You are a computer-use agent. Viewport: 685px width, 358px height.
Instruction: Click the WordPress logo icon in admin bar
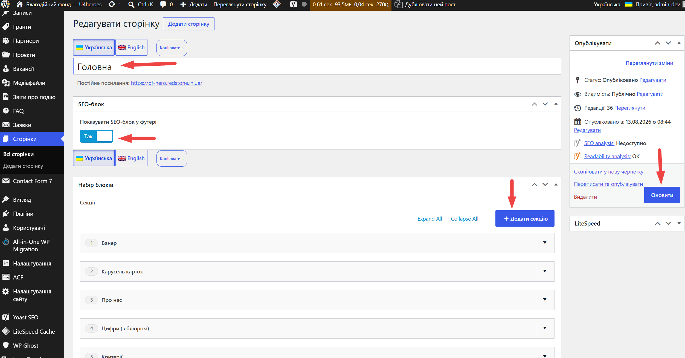point(5,4)
